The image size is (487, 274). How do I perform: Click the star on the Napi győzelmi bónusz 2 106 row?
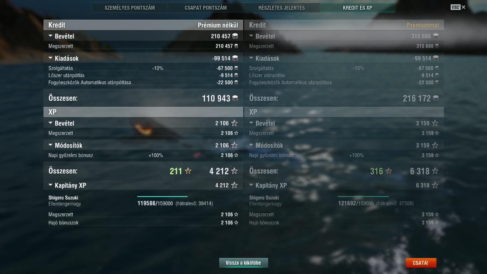coord(236,155)
